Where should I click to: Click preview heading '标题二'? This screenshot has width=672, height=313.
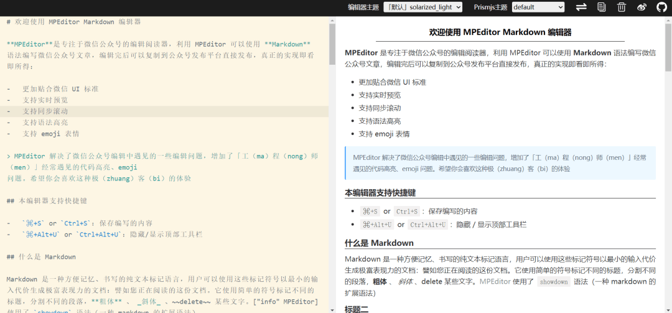tap(357, 309)
